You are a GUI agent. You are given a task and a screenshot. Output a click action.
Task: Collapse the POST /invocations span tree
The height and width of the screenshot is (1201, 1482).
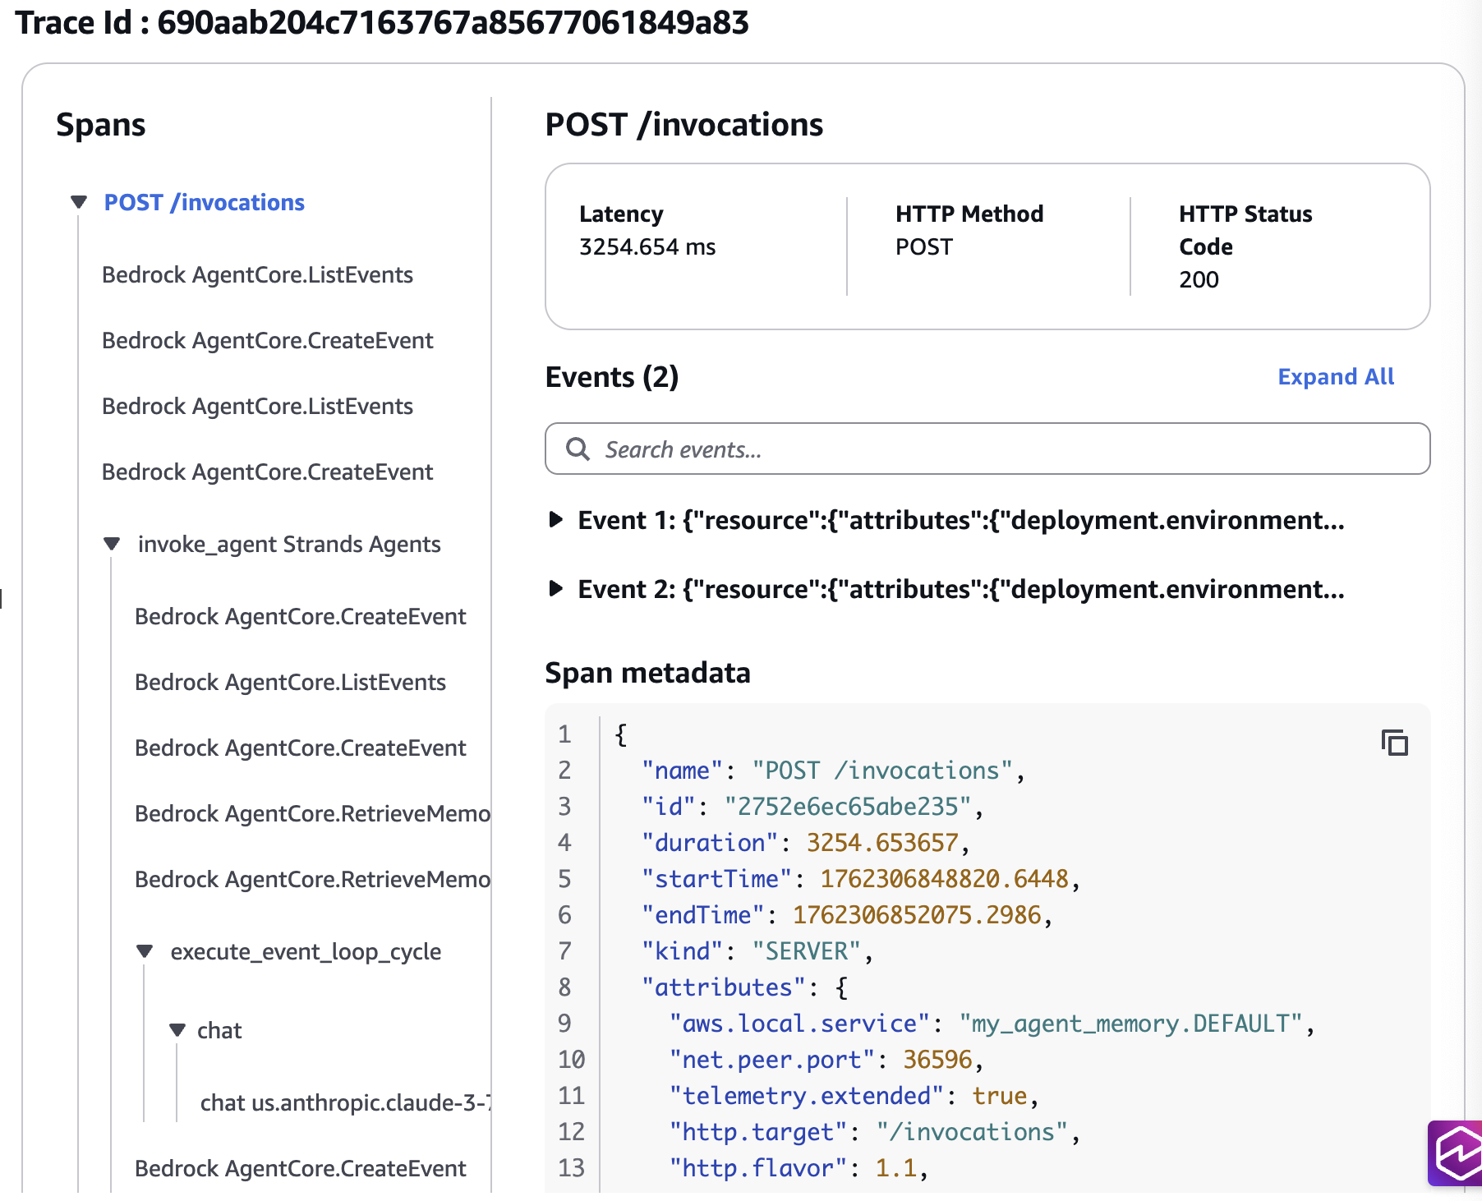(78, 201)
